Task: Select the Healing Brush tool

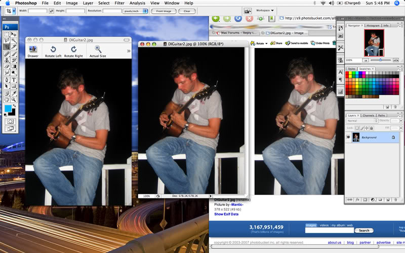Action: [x=7, y=54]
